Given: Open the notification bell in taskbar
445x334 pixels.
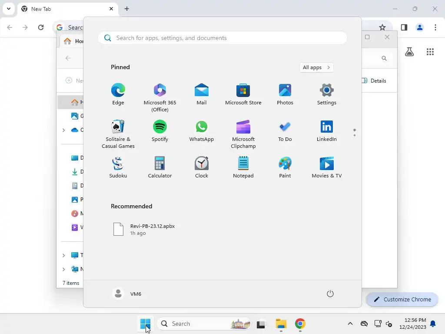Looking at the screenshot, I should pos(433,324).
